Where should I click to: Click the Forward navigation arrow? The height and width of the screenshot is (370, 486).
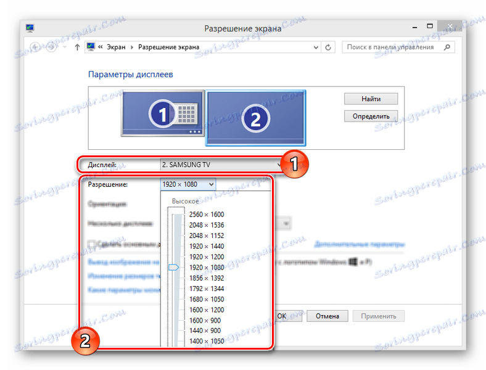(x=51, y=47)
